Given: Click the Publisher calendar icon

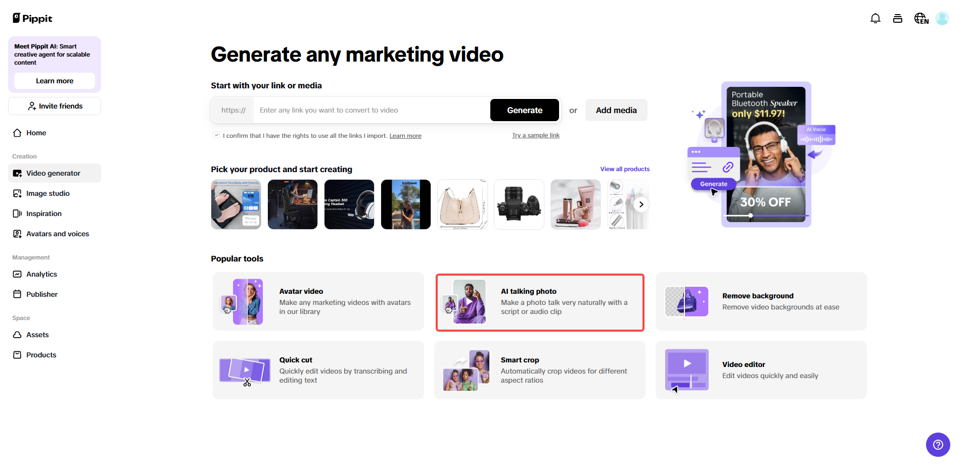Looking at the screenshot, I should point(17,294).
